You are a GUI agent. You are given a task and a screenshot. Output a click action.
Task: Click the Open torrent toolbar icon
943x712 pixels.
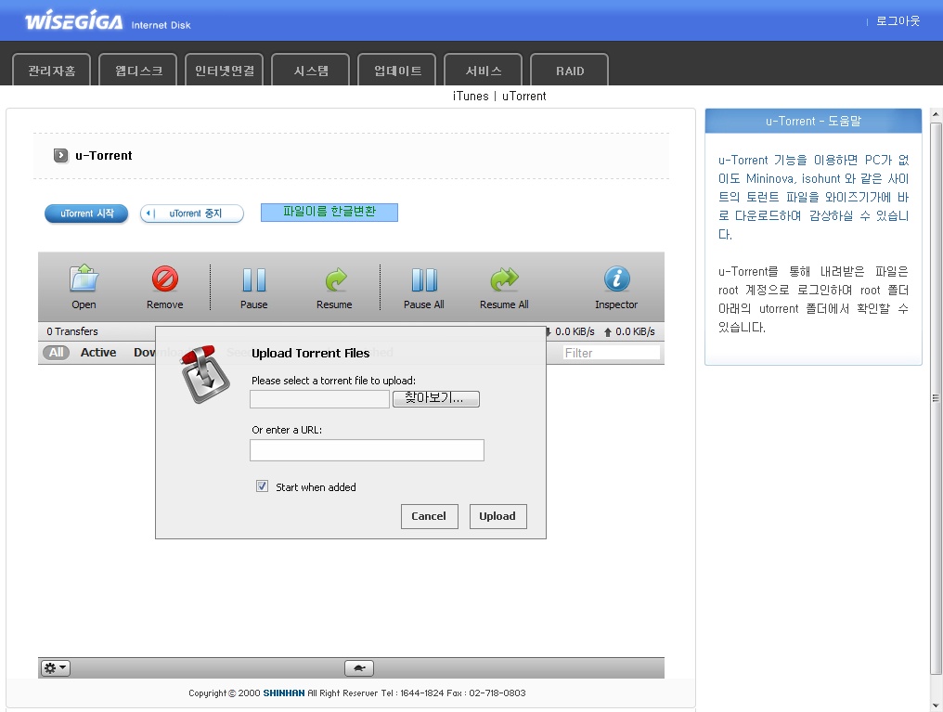click(84, 280)
